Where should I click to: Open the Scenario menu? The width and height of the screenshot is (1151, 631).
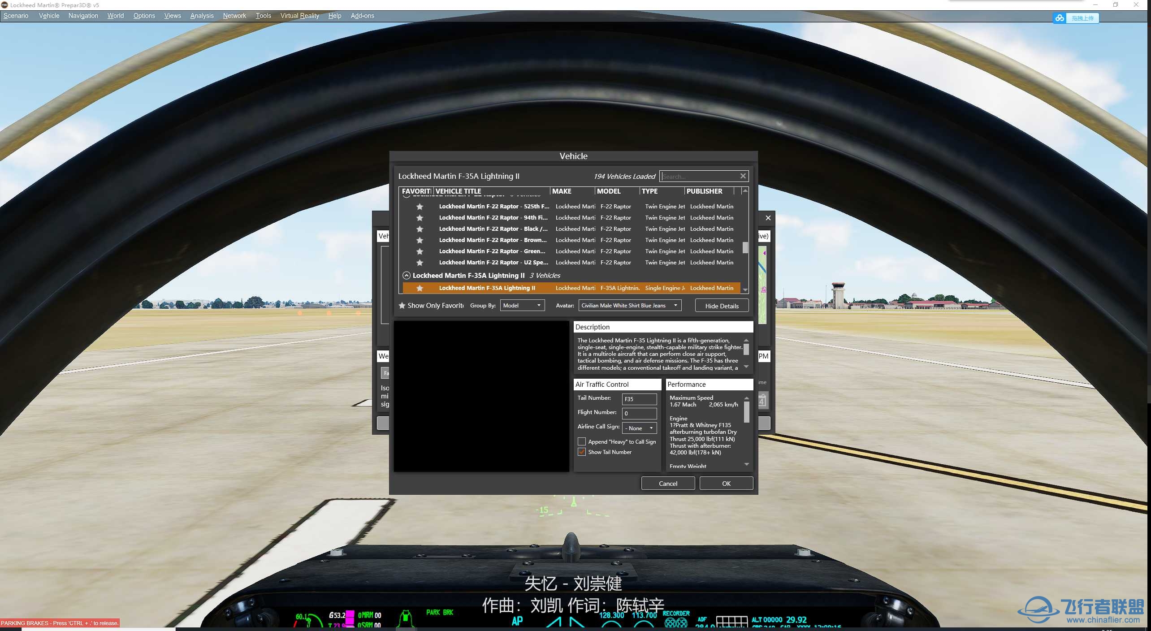[16, 16]
